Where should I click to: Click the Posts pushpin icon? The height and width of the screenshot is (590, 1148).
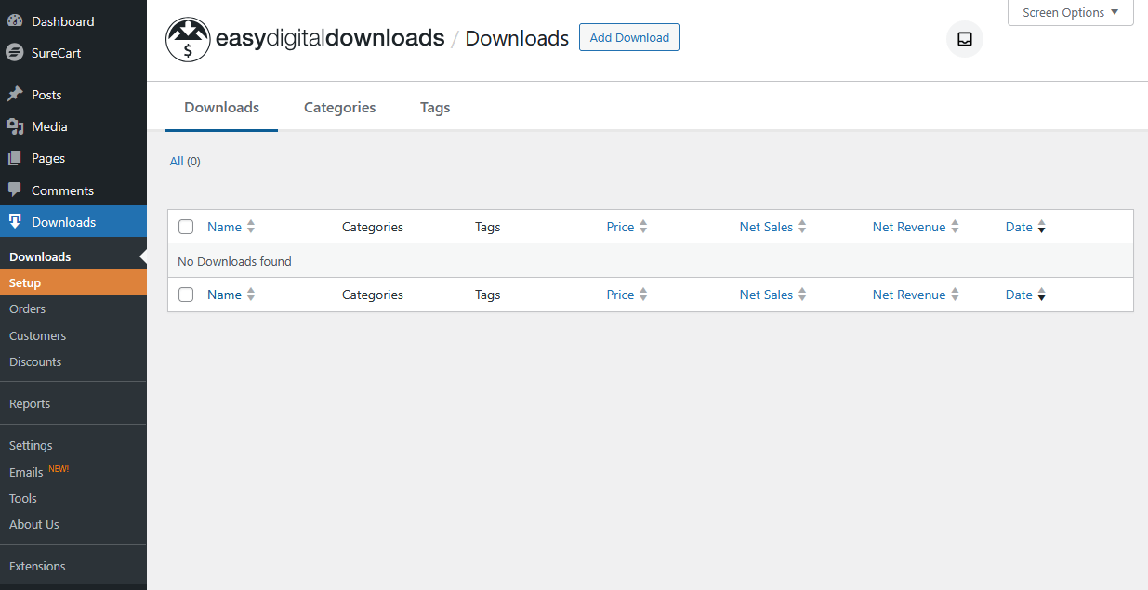pyautogui.click(x=15, y=95)
